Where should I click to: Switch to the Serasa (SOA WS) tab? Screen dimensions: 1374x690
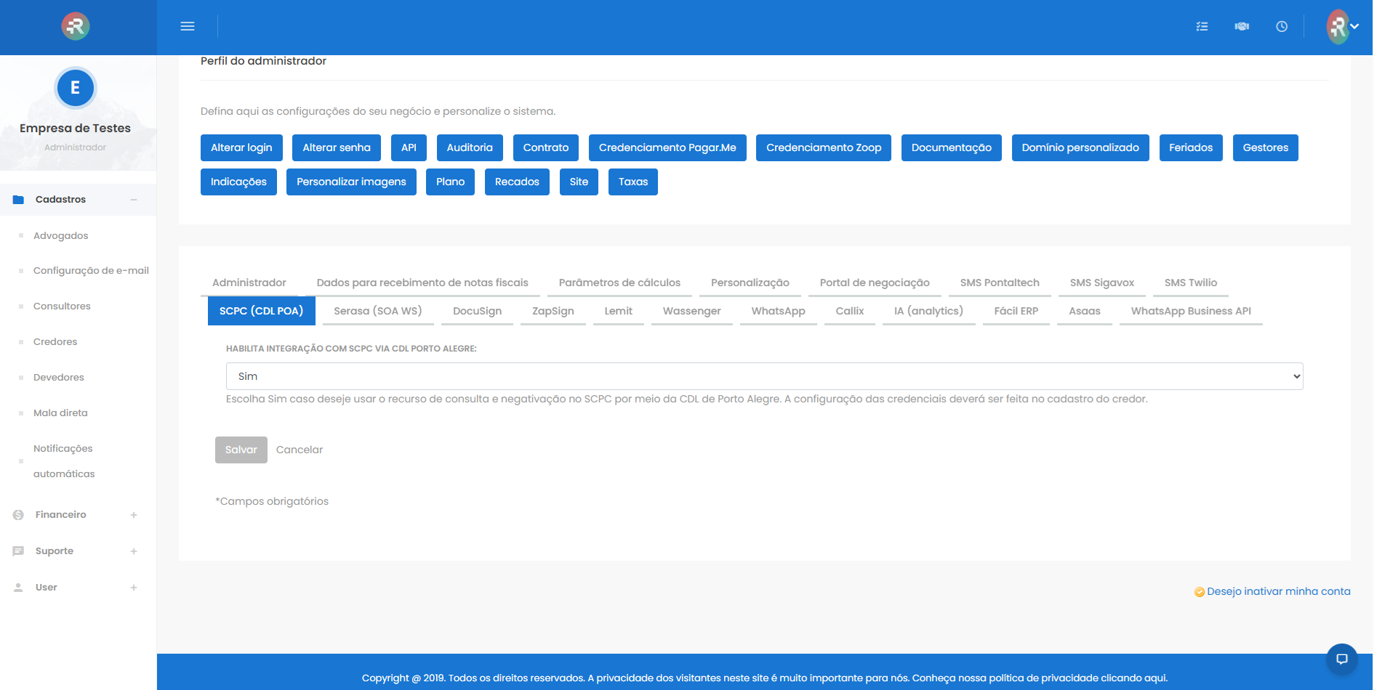pyautogui.click(x=377, y=311)
